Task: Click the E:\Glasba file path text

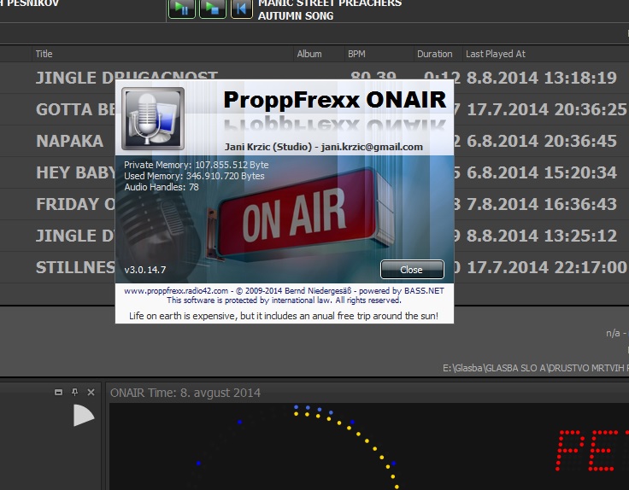Action: (x=536, y=368)
